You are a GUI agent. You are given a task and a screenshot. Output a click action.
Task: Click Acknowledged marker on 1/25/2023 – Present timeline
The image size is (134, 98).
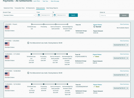pos(68,24)
